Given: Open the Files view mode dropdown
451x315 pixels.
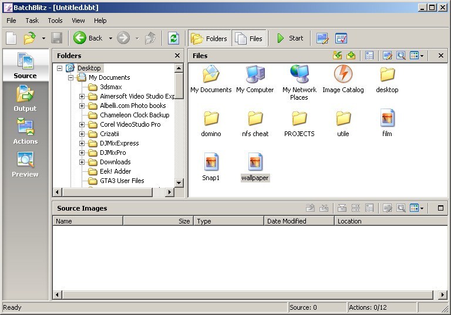Looking at the screenshot, I should (x=422, y=56).
